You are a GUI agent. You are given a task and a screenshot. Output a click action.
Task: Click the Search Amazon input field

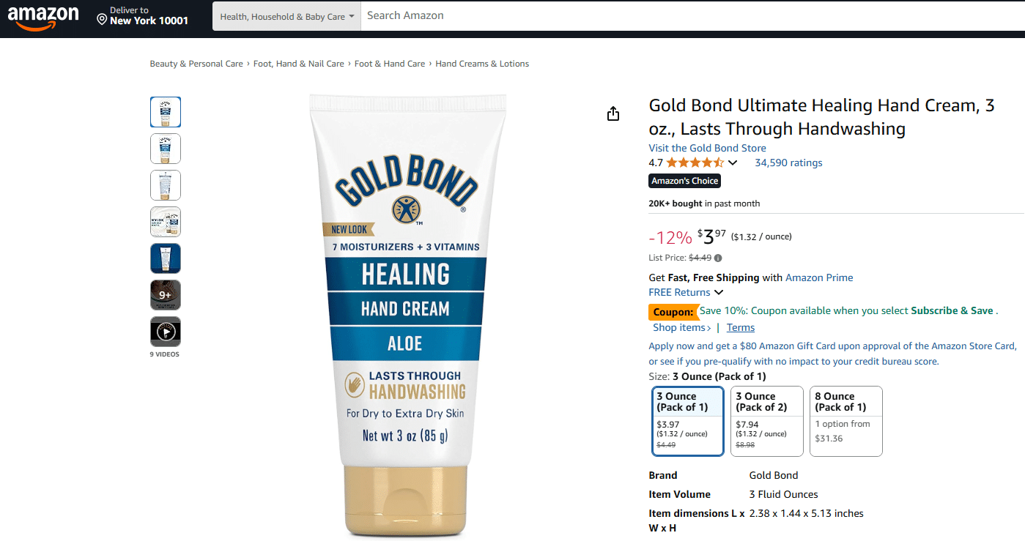[x=692, y=16]
